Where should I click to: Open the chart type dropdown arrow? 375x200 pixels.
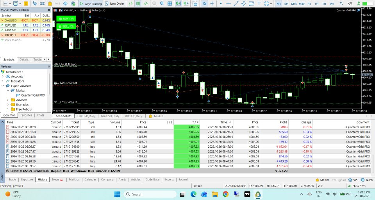click(10, 4)
